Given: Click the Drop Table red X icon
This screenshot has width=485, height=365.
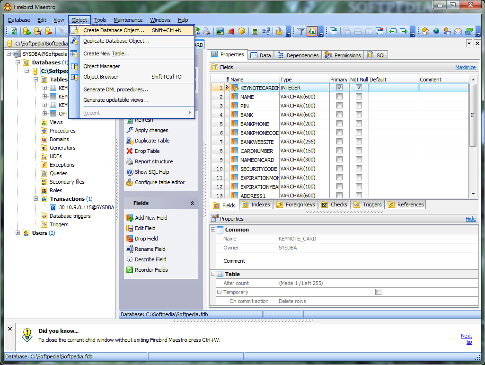Looking at the screenshot, I should pos(130,151).
